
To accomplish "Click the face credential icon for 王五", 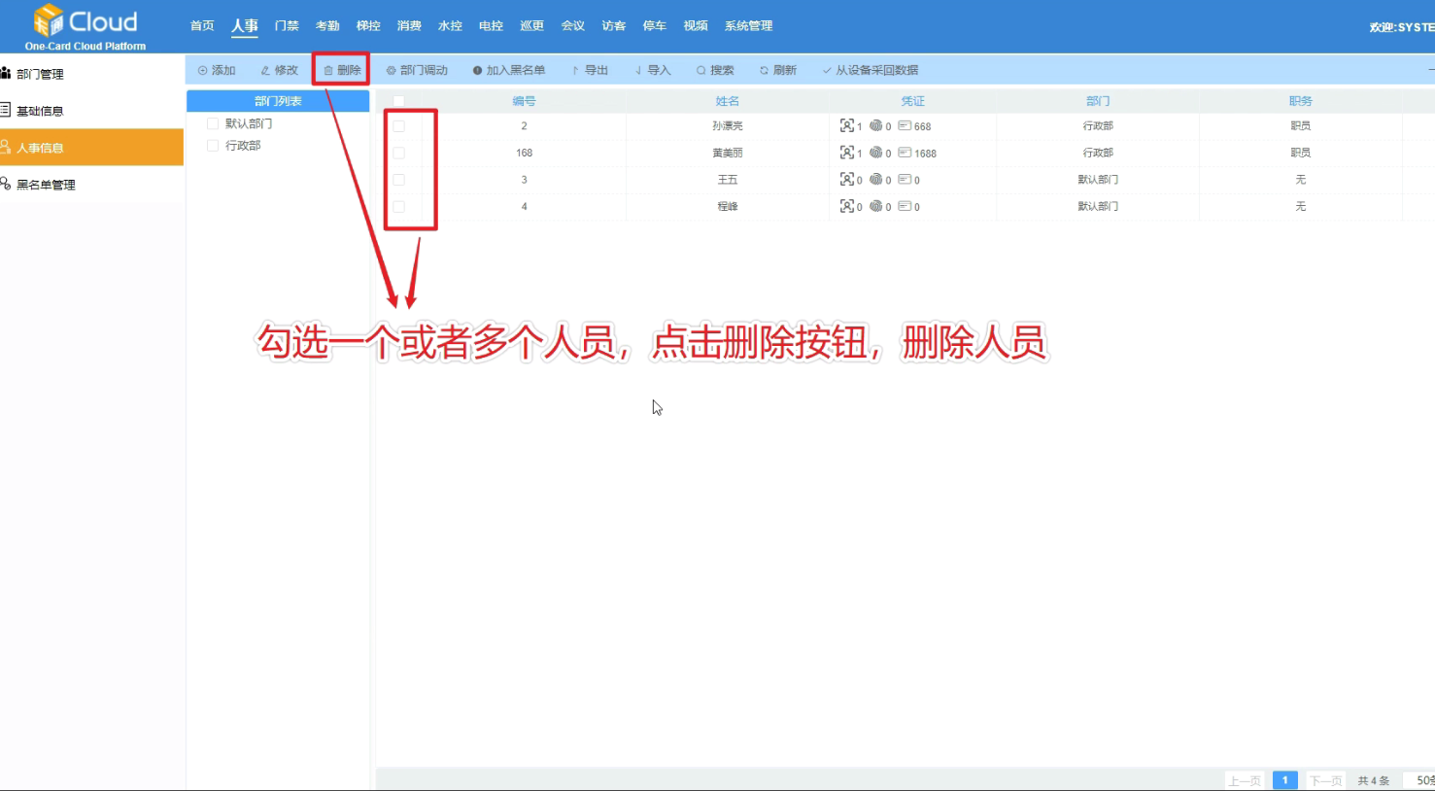I will pyautogui.click(x=847, y=179).
